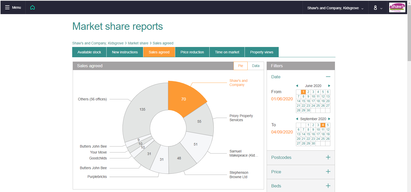The image size is (411, 192).
Task: Open the Shaw's and Company, Kidsgrove branch dropdown
Action: 335,8
